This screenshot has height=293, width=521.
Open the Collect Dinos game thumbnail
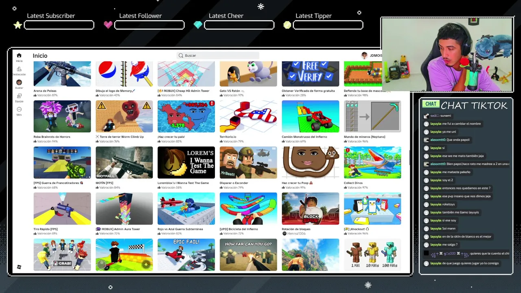[x=372, y=162]
